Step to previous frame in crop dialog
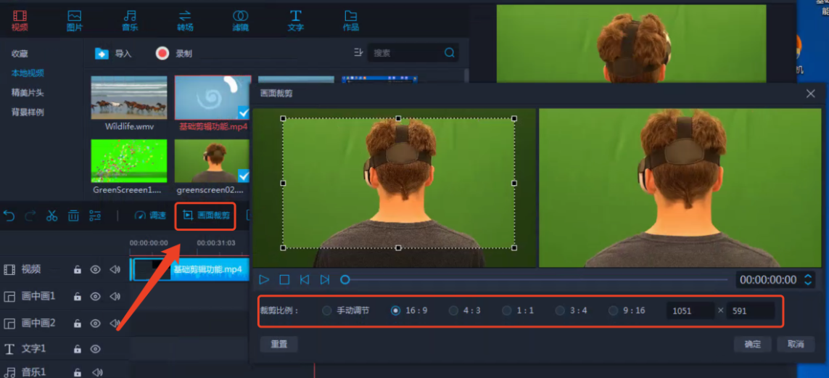829x378 pixels. [305, 279]
